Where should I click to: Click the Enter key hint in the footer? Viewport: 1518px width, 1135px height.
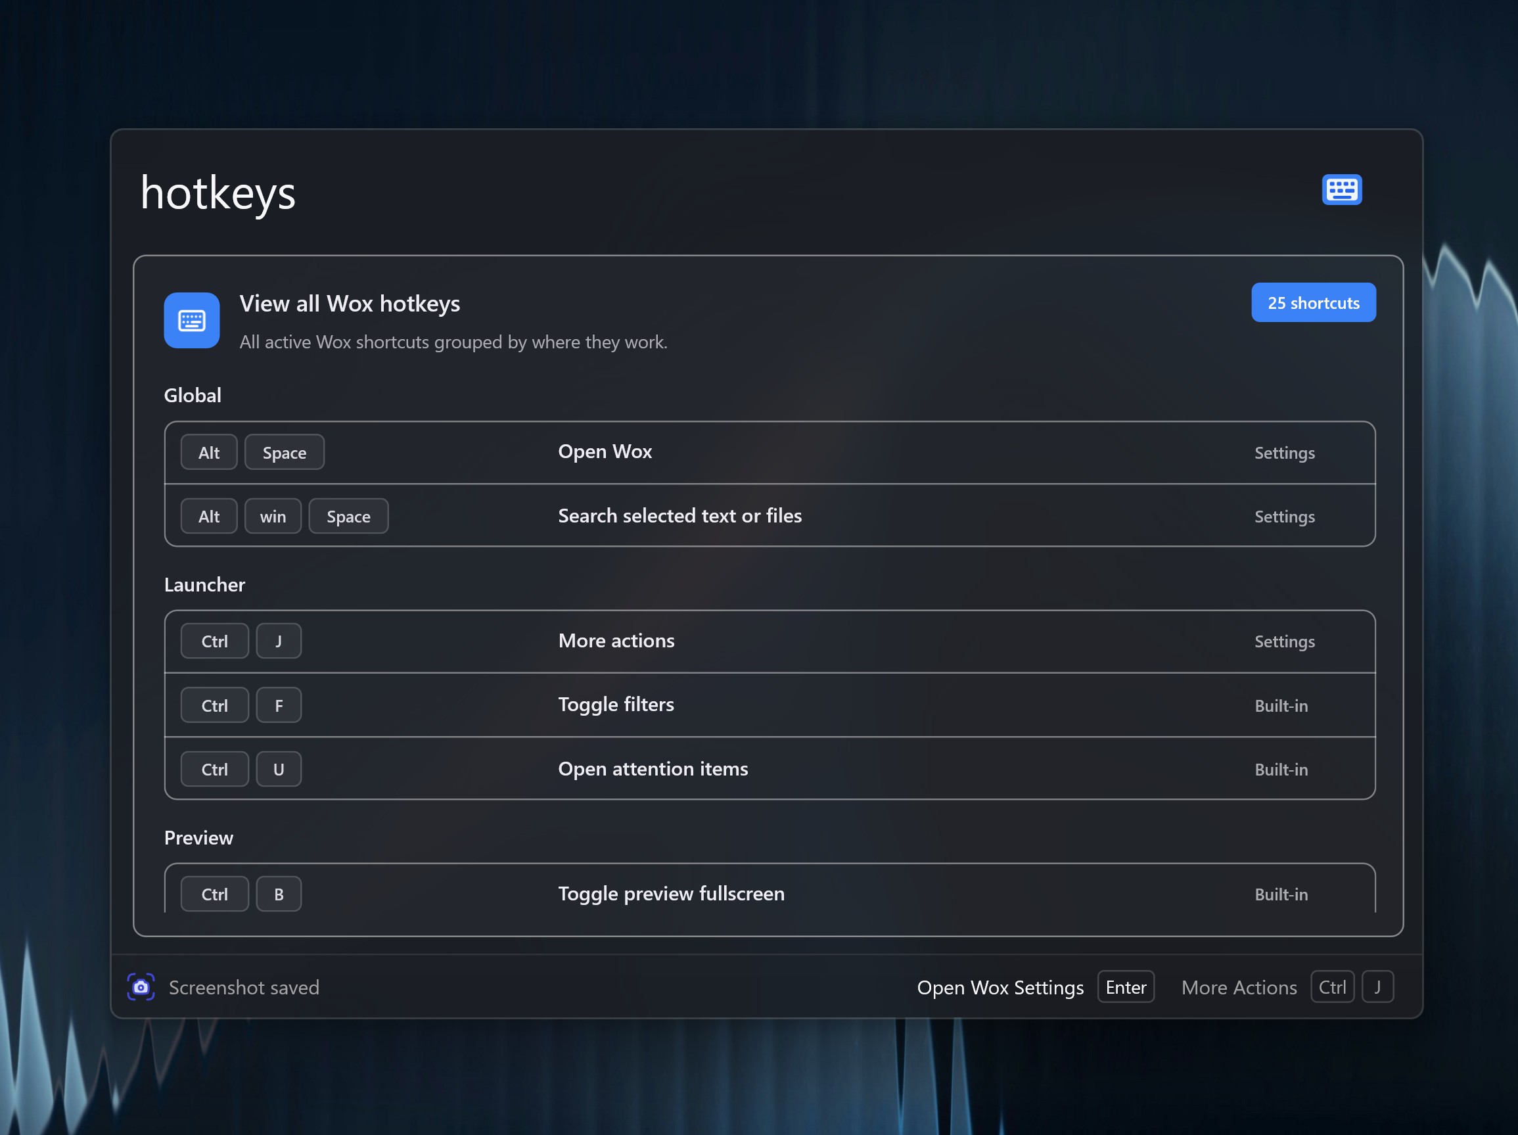coord(1126,986)
